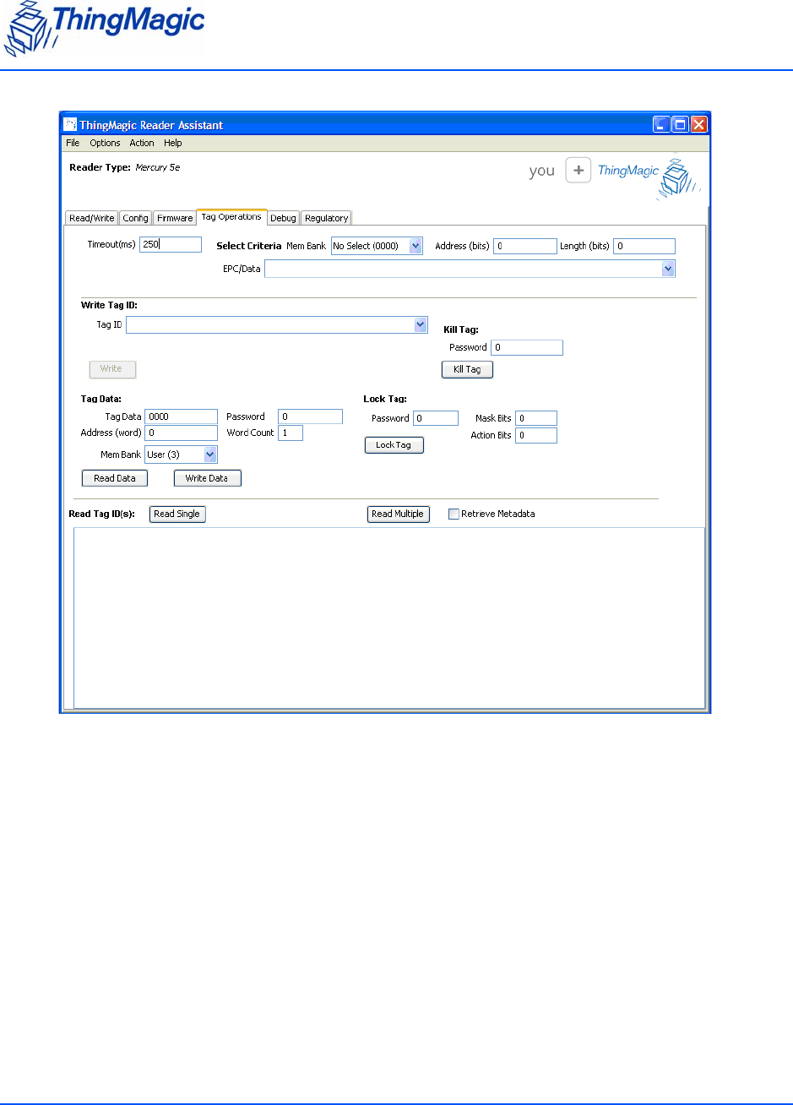Click the Kill Tag password field
The width and height of the screenshot is (793, 1105).
click(527, 347)
